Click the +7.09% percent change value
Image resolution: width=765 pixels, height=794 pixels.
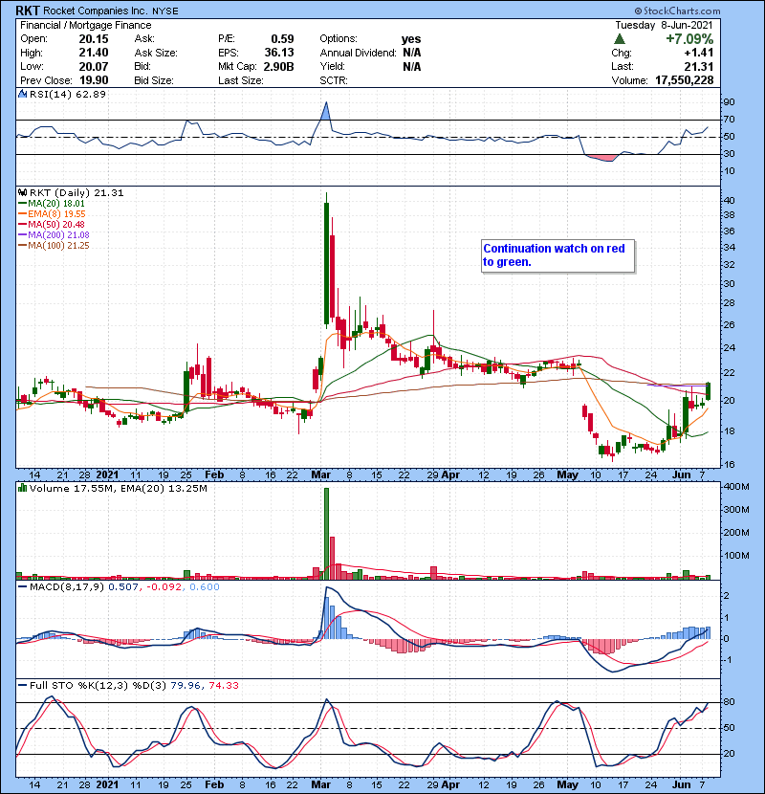[x=689, y=39]
